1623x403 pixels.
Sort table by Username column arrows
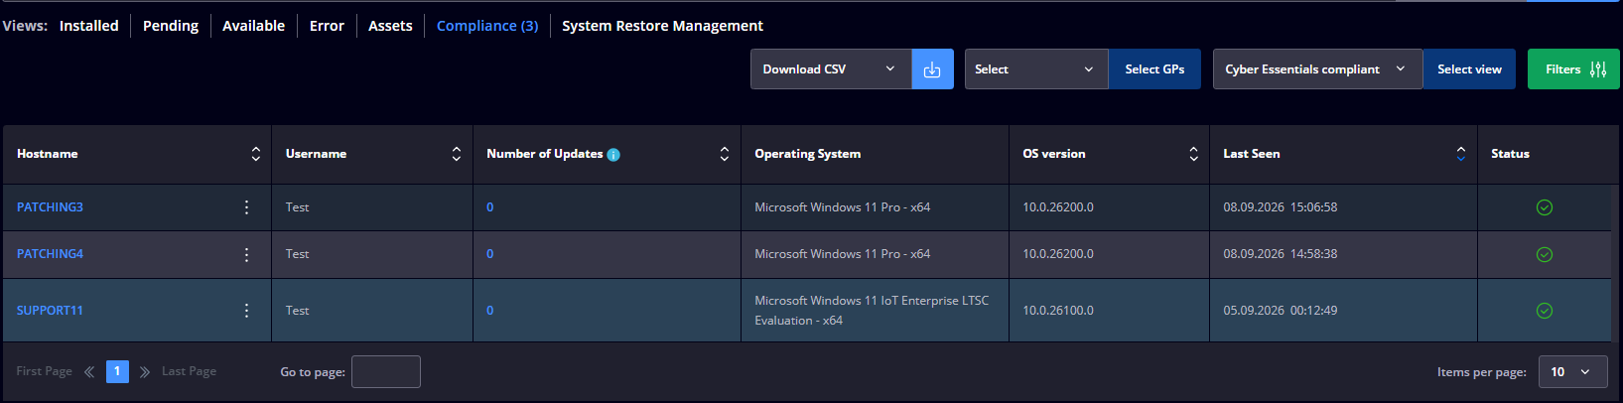(456, 154)
